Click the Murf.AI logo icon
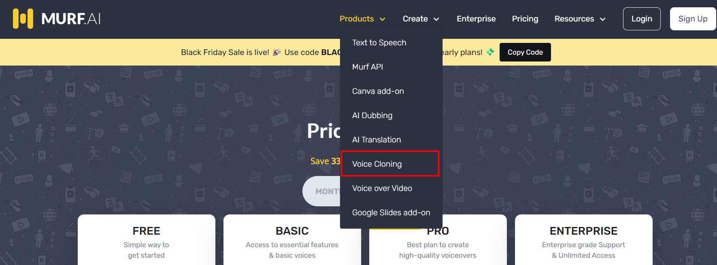Viewport: 717px width, 265px height. (x=23, y=19)
